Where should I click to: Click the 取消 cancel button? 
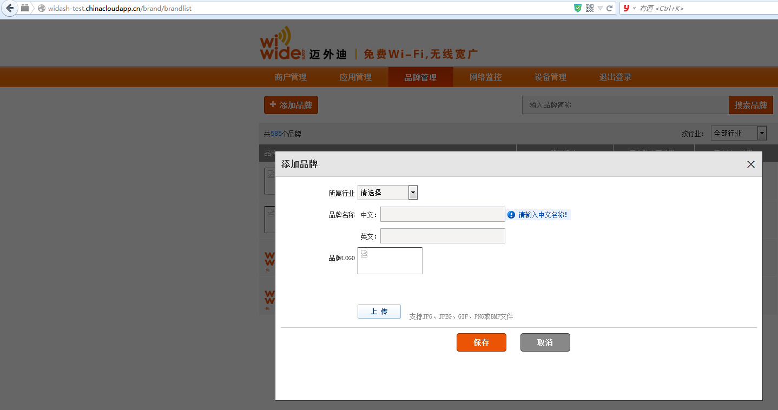(x=545, y=342)
